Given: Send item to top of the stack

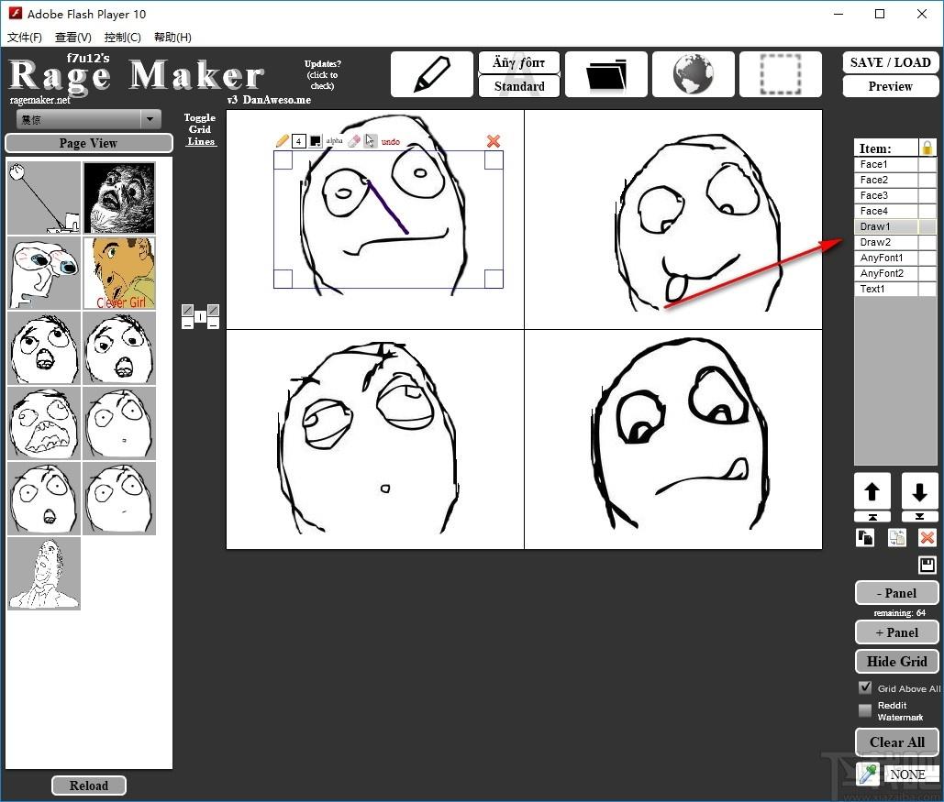Looking at the screenshot, I should (x=872, y=517).
